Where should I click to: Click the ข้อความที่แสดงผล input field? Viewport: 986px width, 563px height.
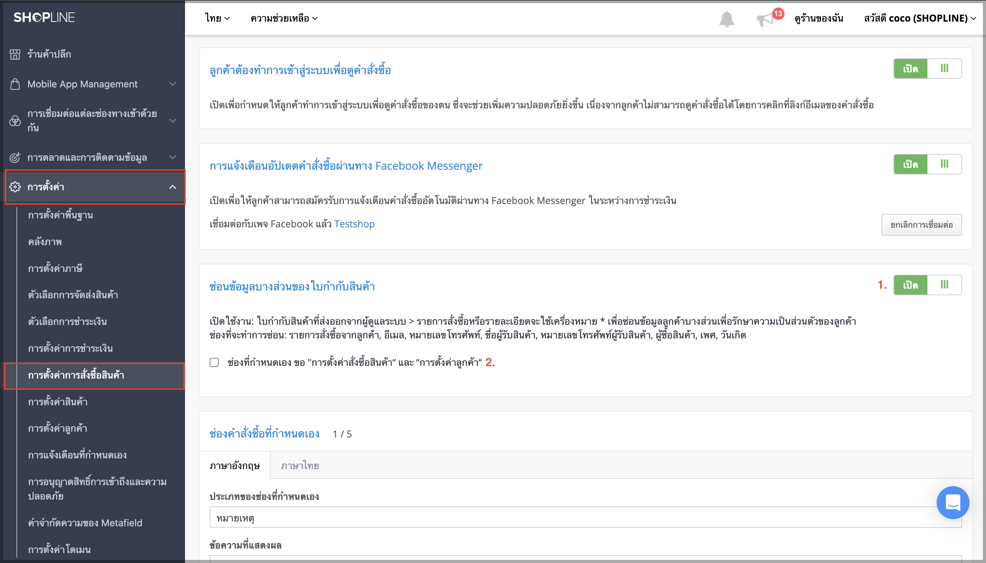(586, 559)
